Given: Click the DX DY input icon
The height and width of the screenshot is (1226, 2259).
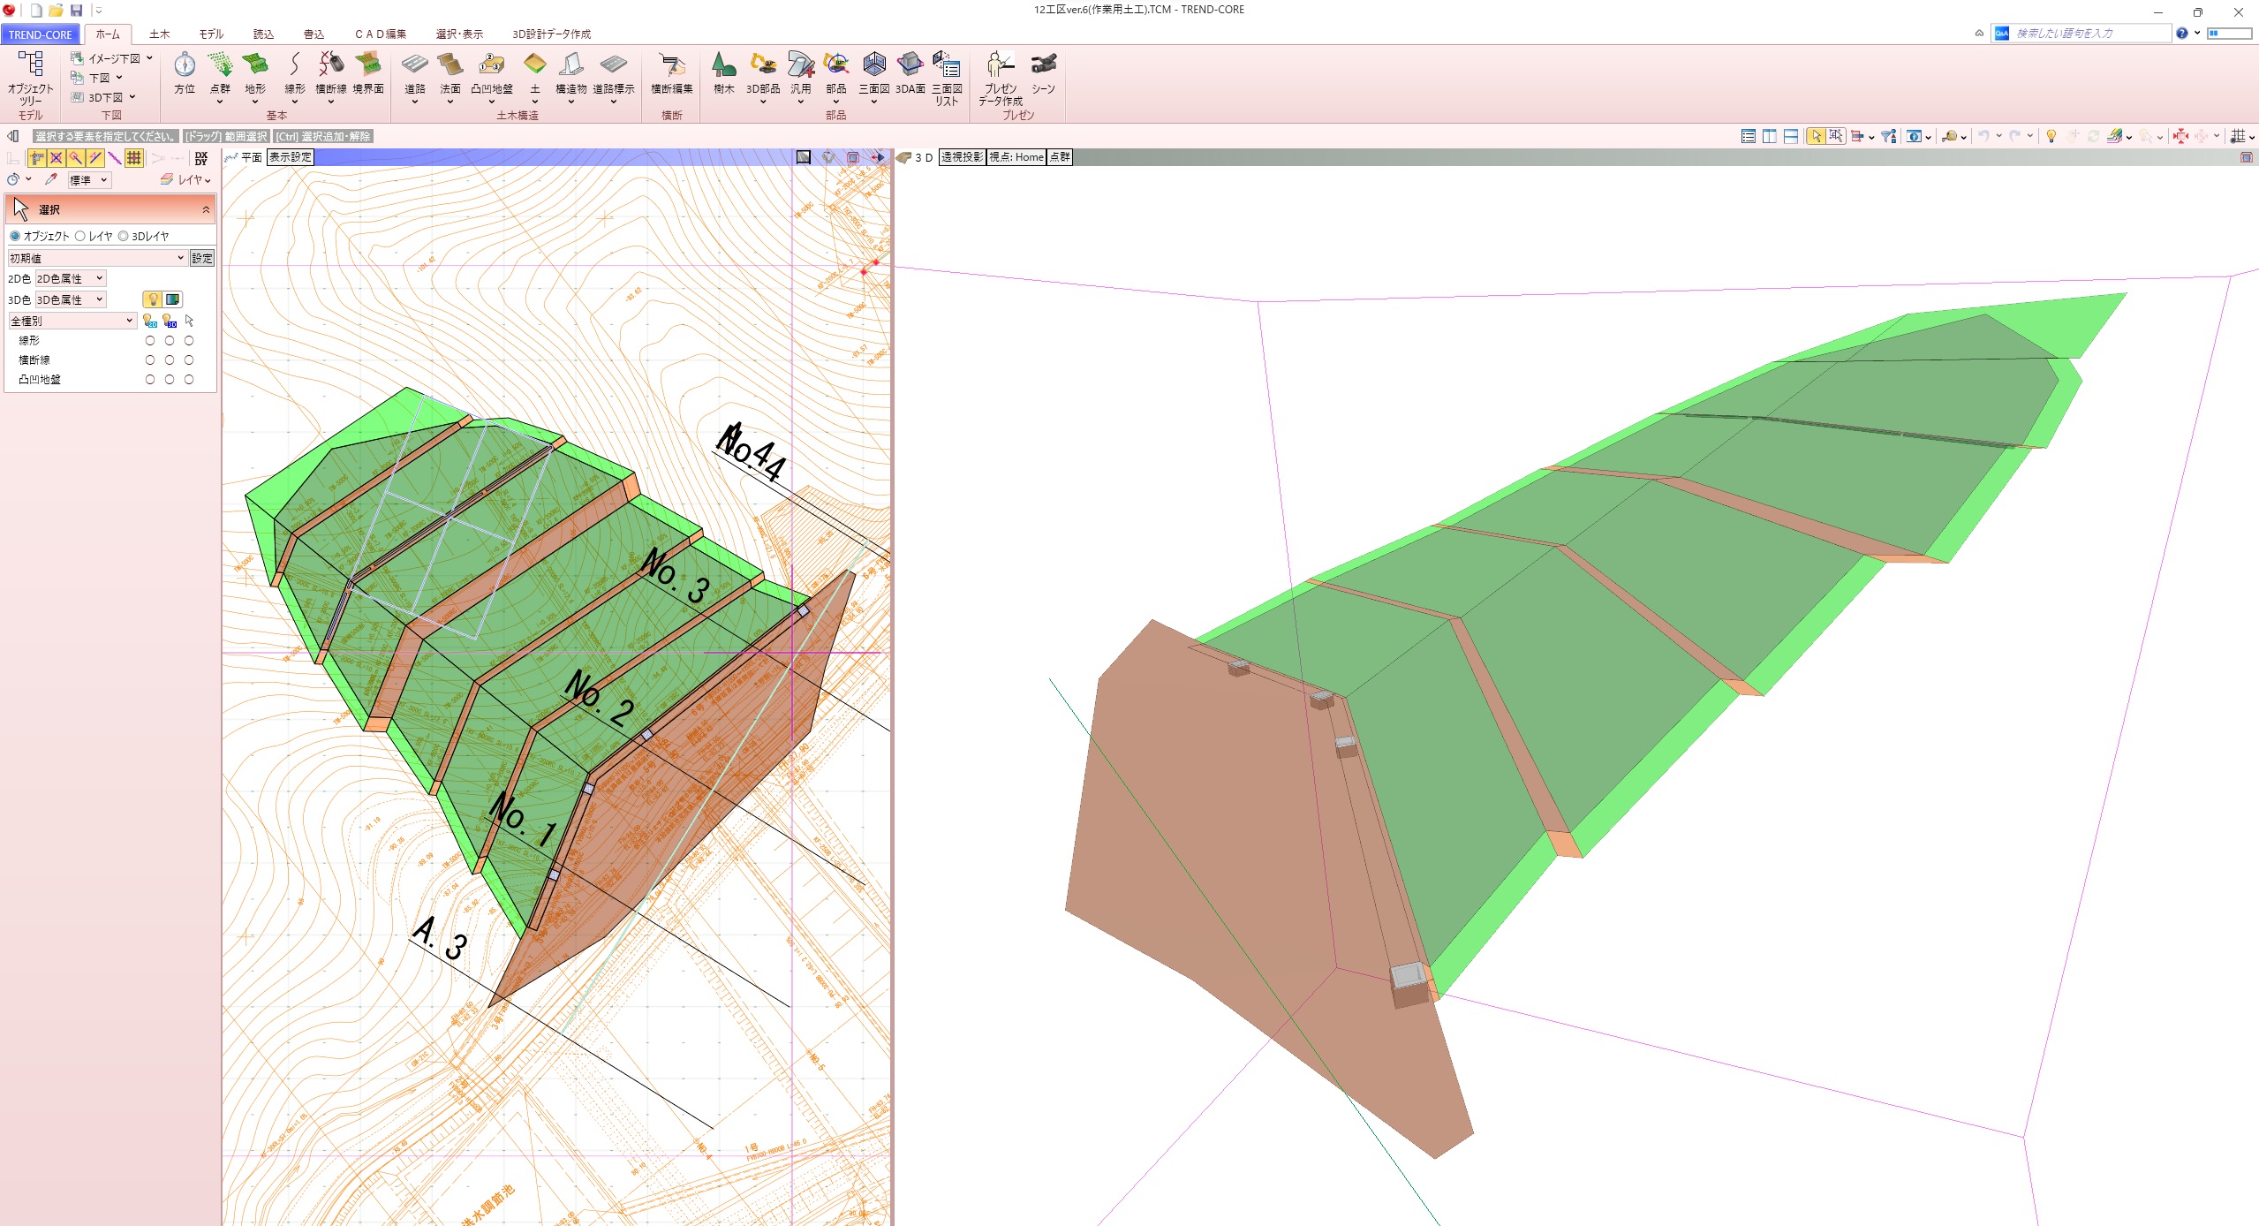Looking at the screenshot, I should 201,158.
